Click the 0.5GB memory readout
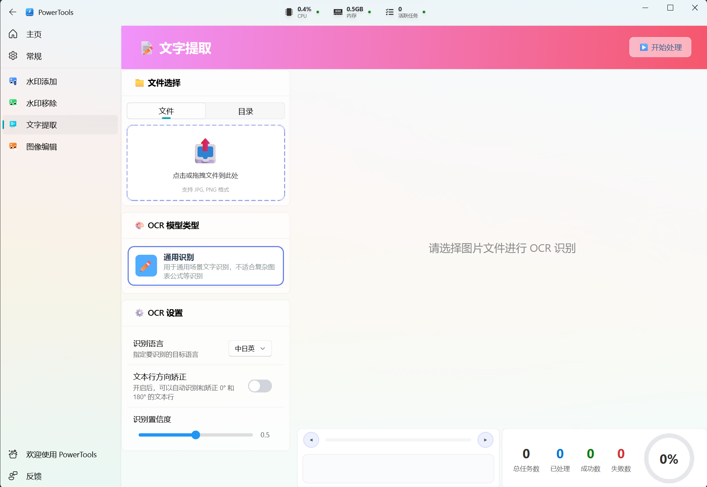707x487 pixels. click(x=355, y=12)
